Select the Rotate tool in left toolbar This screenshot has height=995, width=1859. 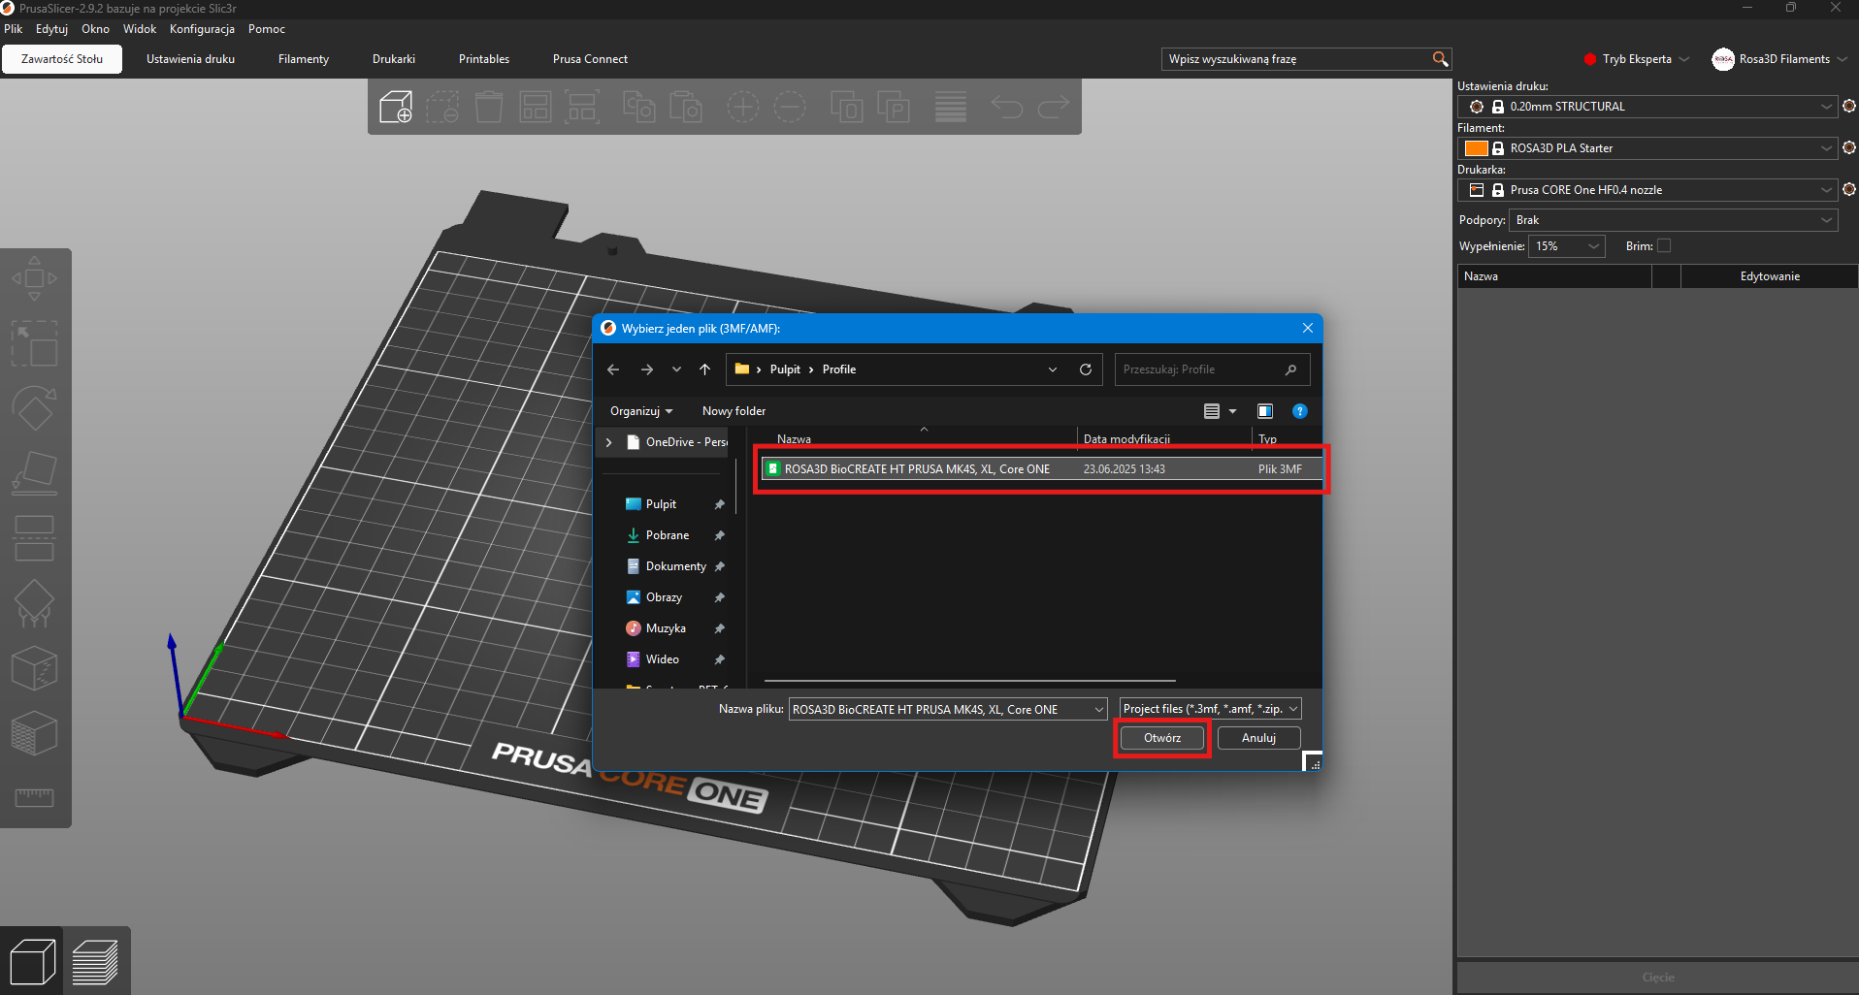click(x=34, y=408)
